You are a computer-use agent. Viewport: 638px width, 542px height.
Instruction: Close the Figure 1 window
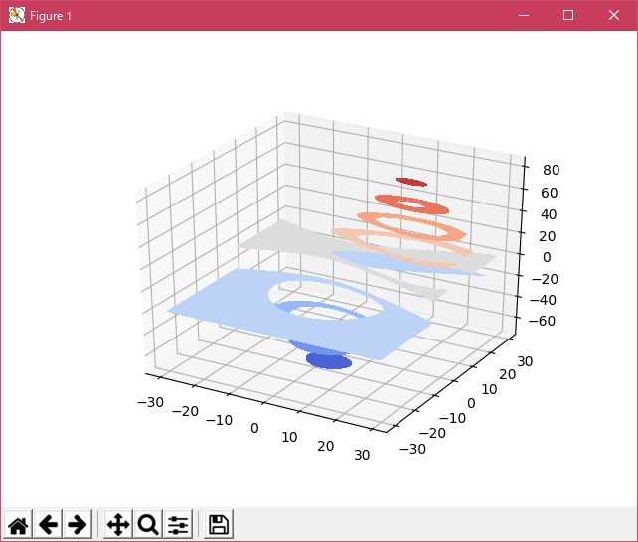613,16
